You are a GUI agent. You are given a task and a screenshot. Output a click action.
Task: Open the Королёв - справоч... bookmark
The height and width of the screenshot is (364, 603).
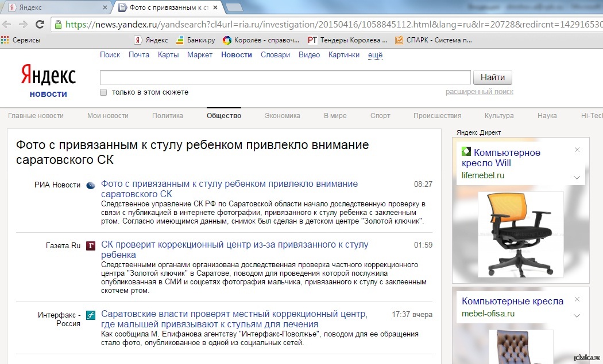pos(261,40)
